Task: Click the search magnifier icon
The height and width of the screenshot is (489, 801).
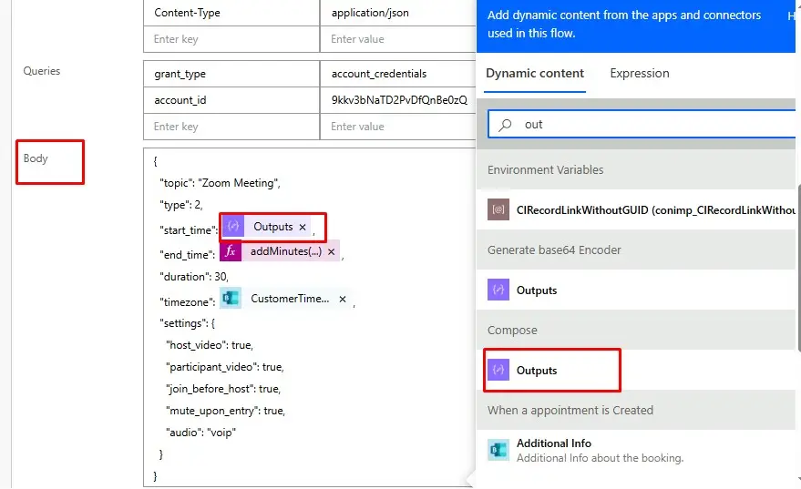Action: [x=506, y=125]
